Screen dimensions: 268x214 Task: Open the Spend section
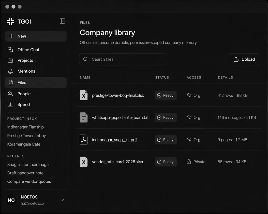click(36, 104)
